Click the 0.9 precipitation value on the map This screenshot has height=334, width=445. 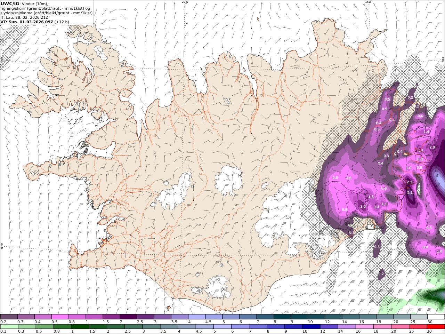point(420,159)
